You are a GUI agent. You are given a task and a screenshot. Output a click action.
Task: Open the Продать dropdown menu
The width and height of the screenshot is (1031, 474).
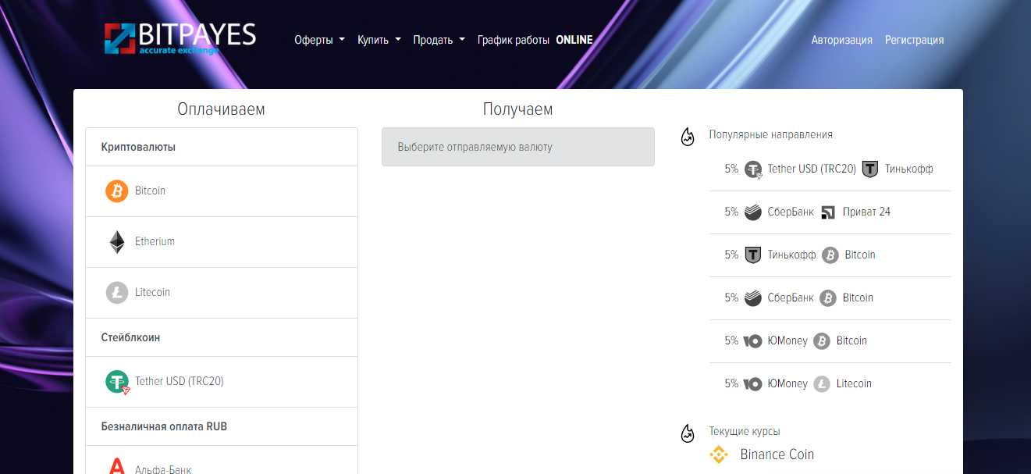click(439, 40)
